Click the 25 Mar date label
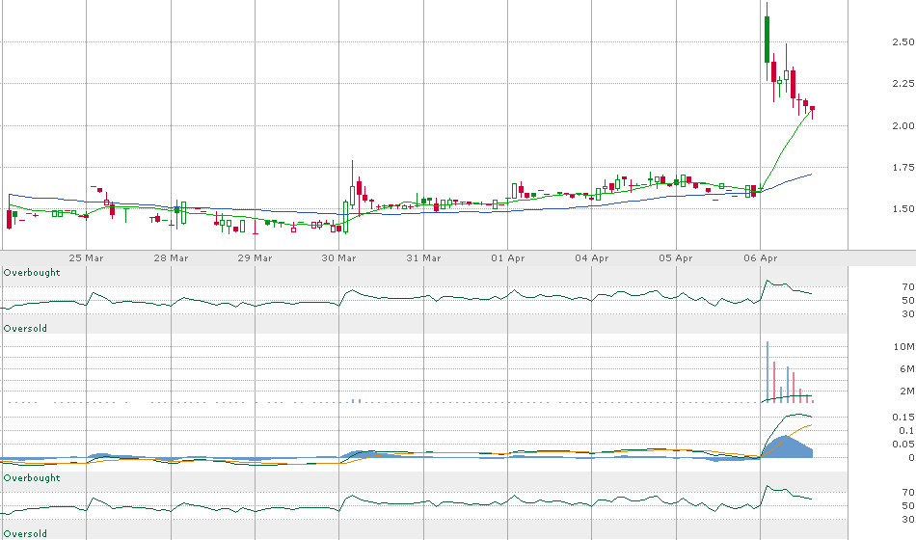The image size is (916, 540). pos(86,257)
